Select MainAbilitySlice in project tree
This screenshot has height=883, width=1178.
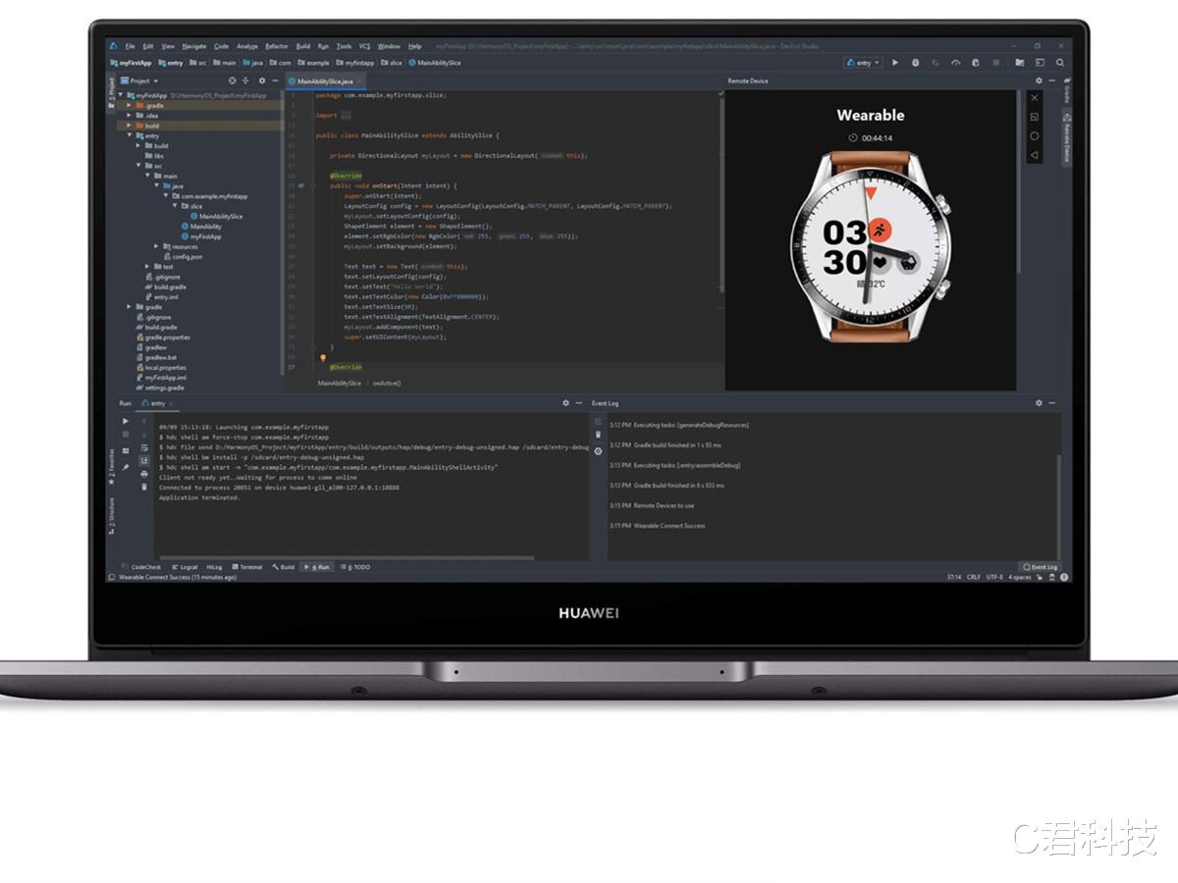216,216
